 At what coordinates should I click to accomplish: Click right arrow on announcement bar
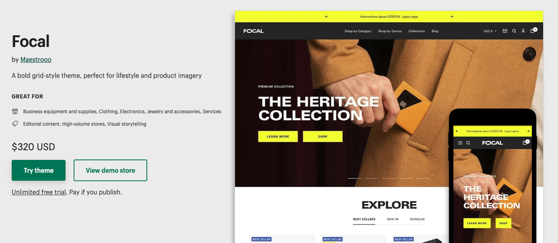tap(451, 17)
